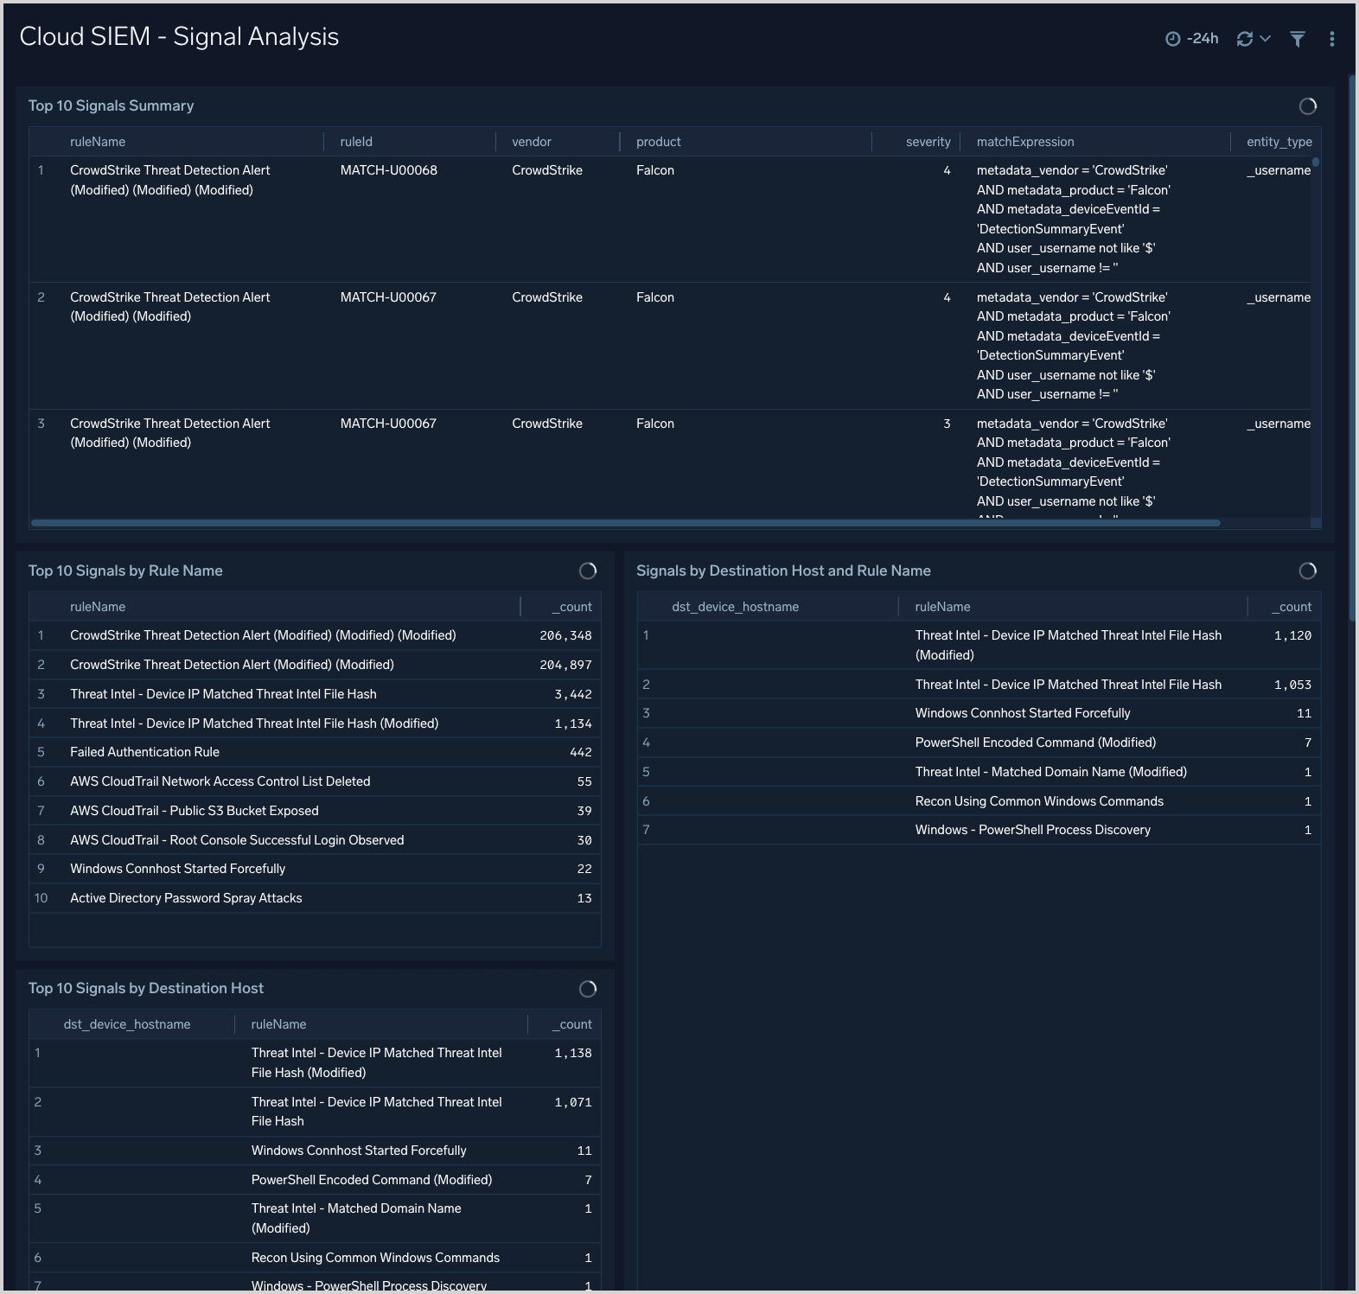Image resolution: width=1359 pixels, height=1294 pixels.
Task: Expand the refresh interval dropdown arrow
Action: (1265, 39)
